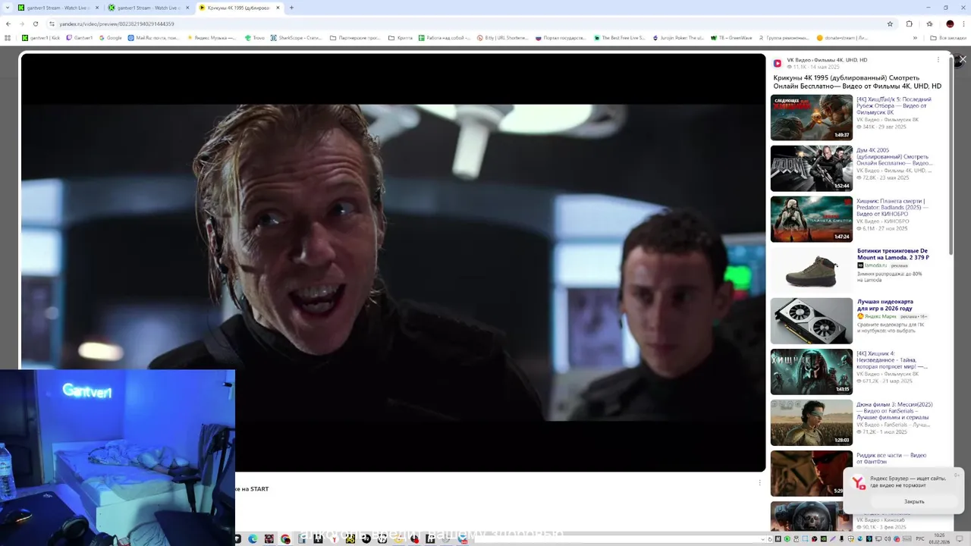The height and width of the screenshot is (546, 971).
Task: Open the Хищник 5 video thumbnail
Action: pos(812,118)
